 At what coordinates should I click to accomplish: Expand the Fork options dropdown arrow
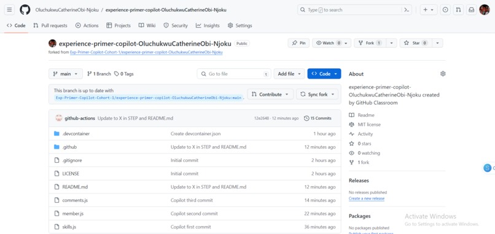tap(392, 43)
